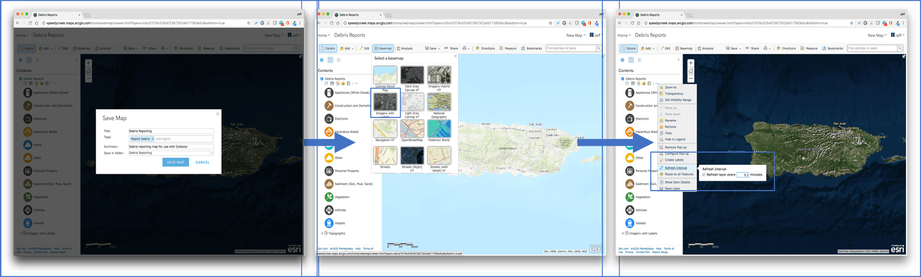The width and height of the screenshot is (921, 277).
Task: Choose the Pokémon World basemap thumbnail
Action: (x=439, y=128)
